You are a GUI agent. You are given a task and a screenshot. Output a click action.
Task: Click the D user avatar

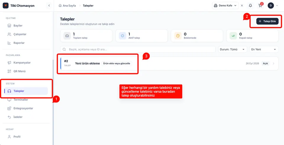click(271, 6)
